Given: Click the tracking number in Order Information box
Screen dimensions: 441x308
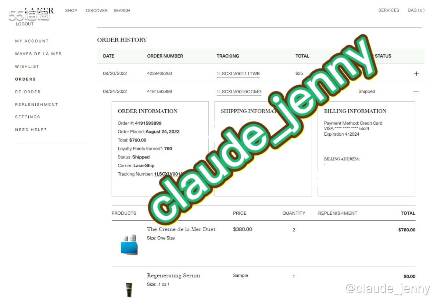Looking at the screenshot, I should 168,174.
